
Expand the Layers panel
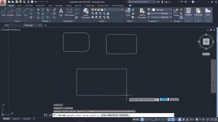[x=103, y=21]
